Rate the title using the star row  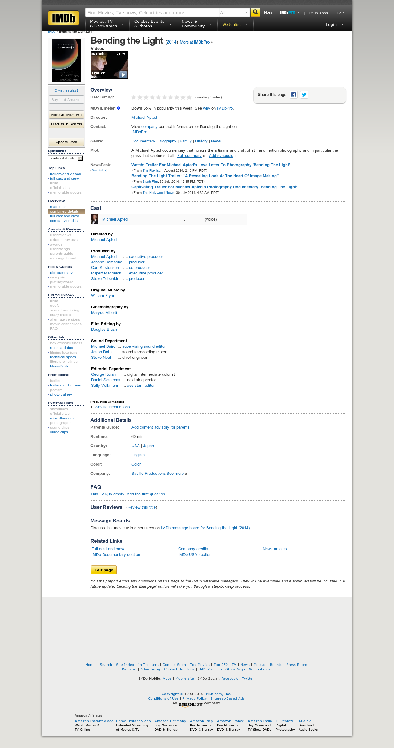(161, 97)
